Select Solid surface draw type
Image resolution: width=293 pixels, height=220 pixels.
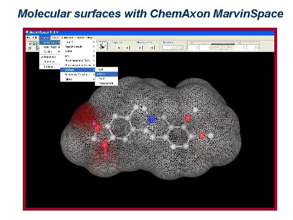tap(107, 79)
